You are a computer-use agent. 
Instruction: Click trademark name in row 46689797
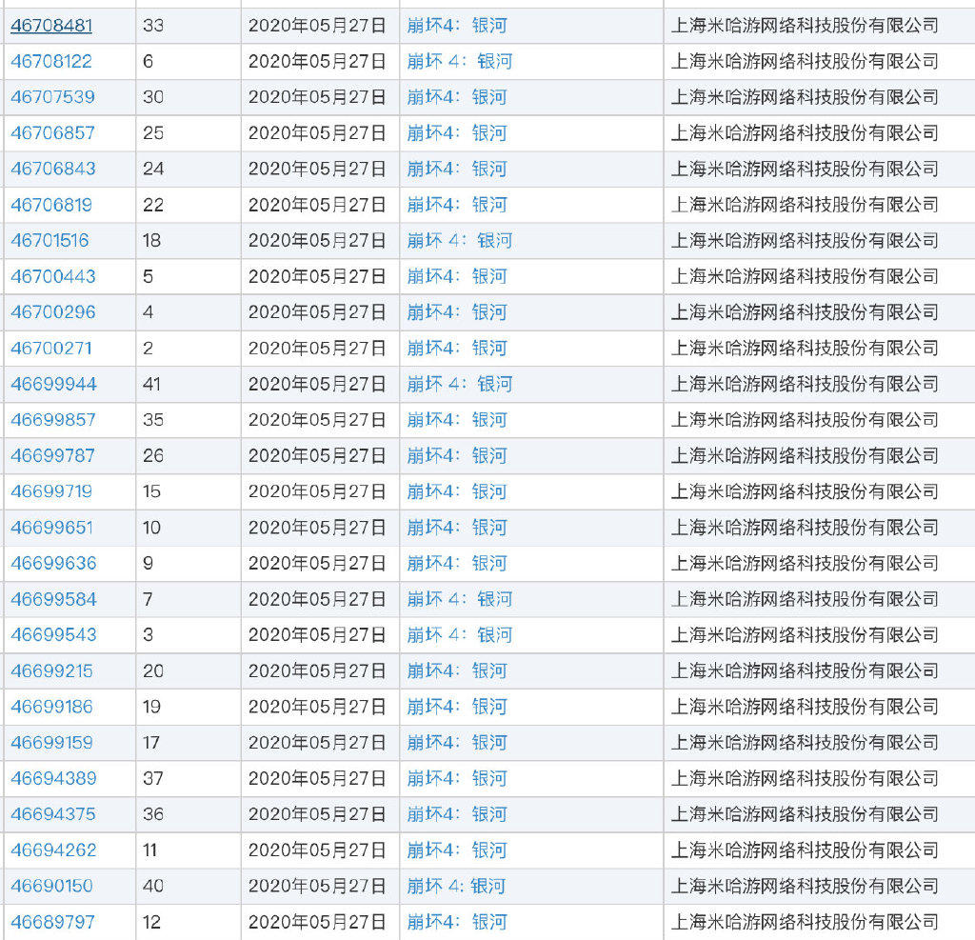[457, 922]
